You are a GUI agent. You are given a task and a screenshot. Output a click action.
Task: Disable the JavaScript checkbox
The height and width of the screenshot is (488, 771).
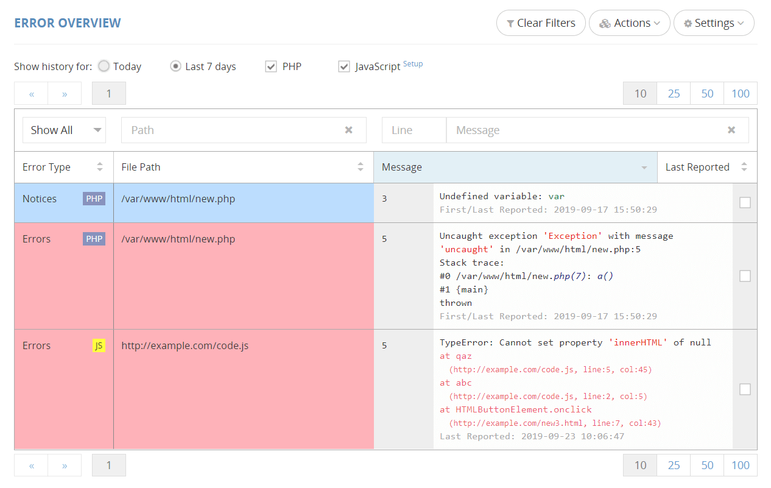[x=344, y=66]
